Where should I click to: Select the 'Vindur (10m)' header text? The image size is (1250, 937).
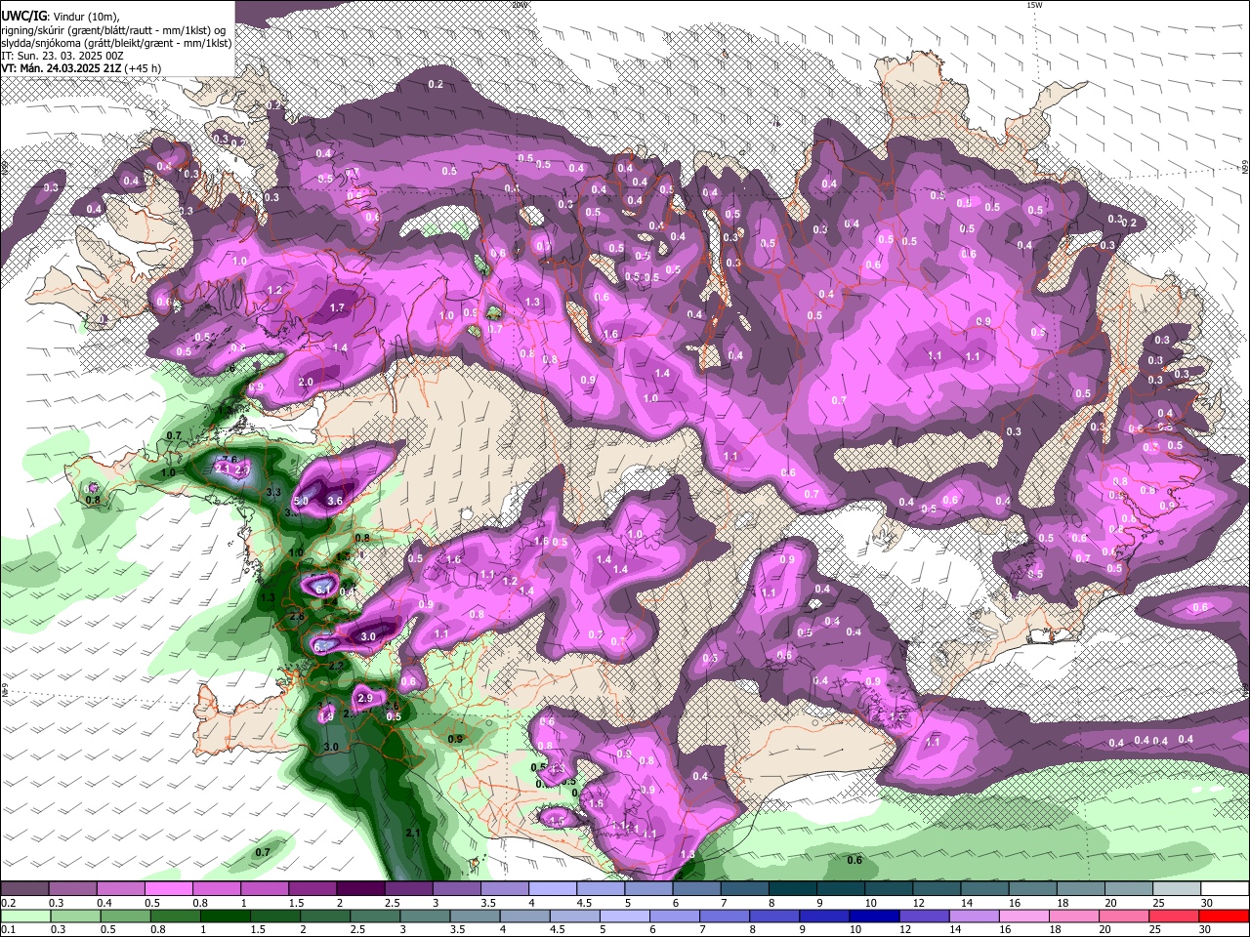(x=87, y=16)
